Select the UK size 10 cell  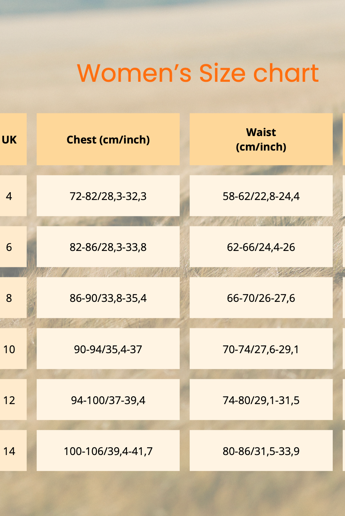pyautogui.click(x=10, y=349)
